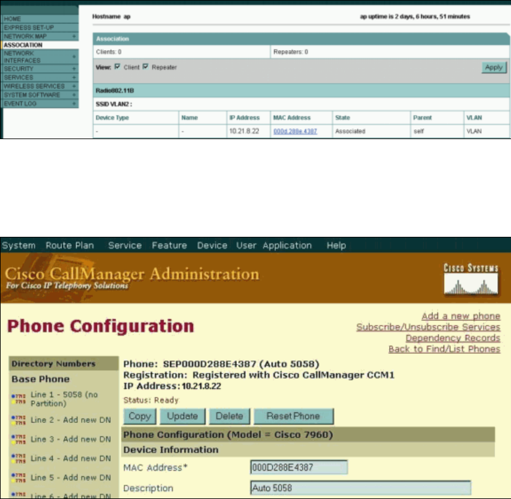Click the Apply button
The width and height of the screenshot is (511, 499).
click(494, 67)
